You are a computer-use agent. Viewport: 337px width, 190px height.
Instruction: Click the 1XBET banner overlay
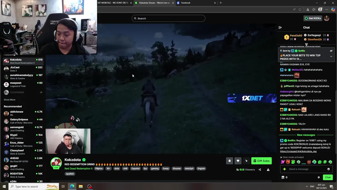click(x=252, y=98)
